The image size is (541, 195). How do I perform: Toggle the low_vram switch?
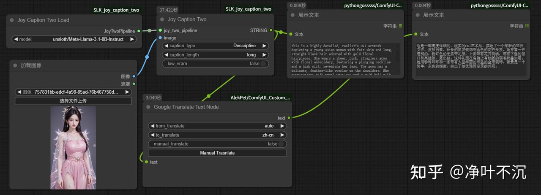tap(264, 64)
